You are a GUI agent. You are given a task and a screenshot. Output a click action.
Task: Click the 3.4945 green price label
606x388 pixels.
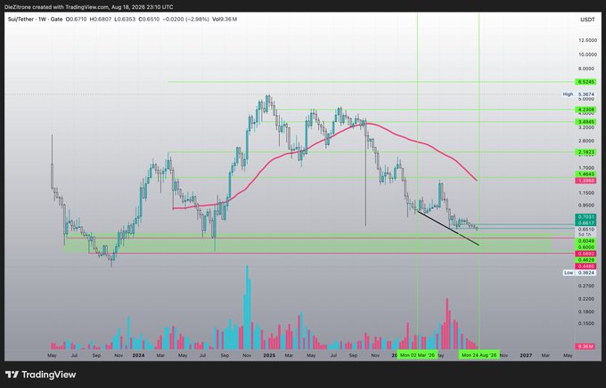pos(586,122)
